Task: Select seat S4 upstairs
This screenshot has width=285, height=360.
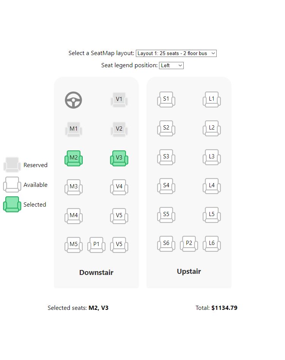Action: click(x=166, y=186)
